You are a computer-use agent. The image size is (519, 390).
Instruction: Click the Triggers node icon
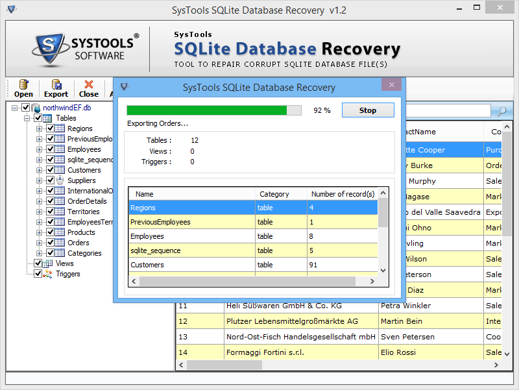click(x=47, y=274)
